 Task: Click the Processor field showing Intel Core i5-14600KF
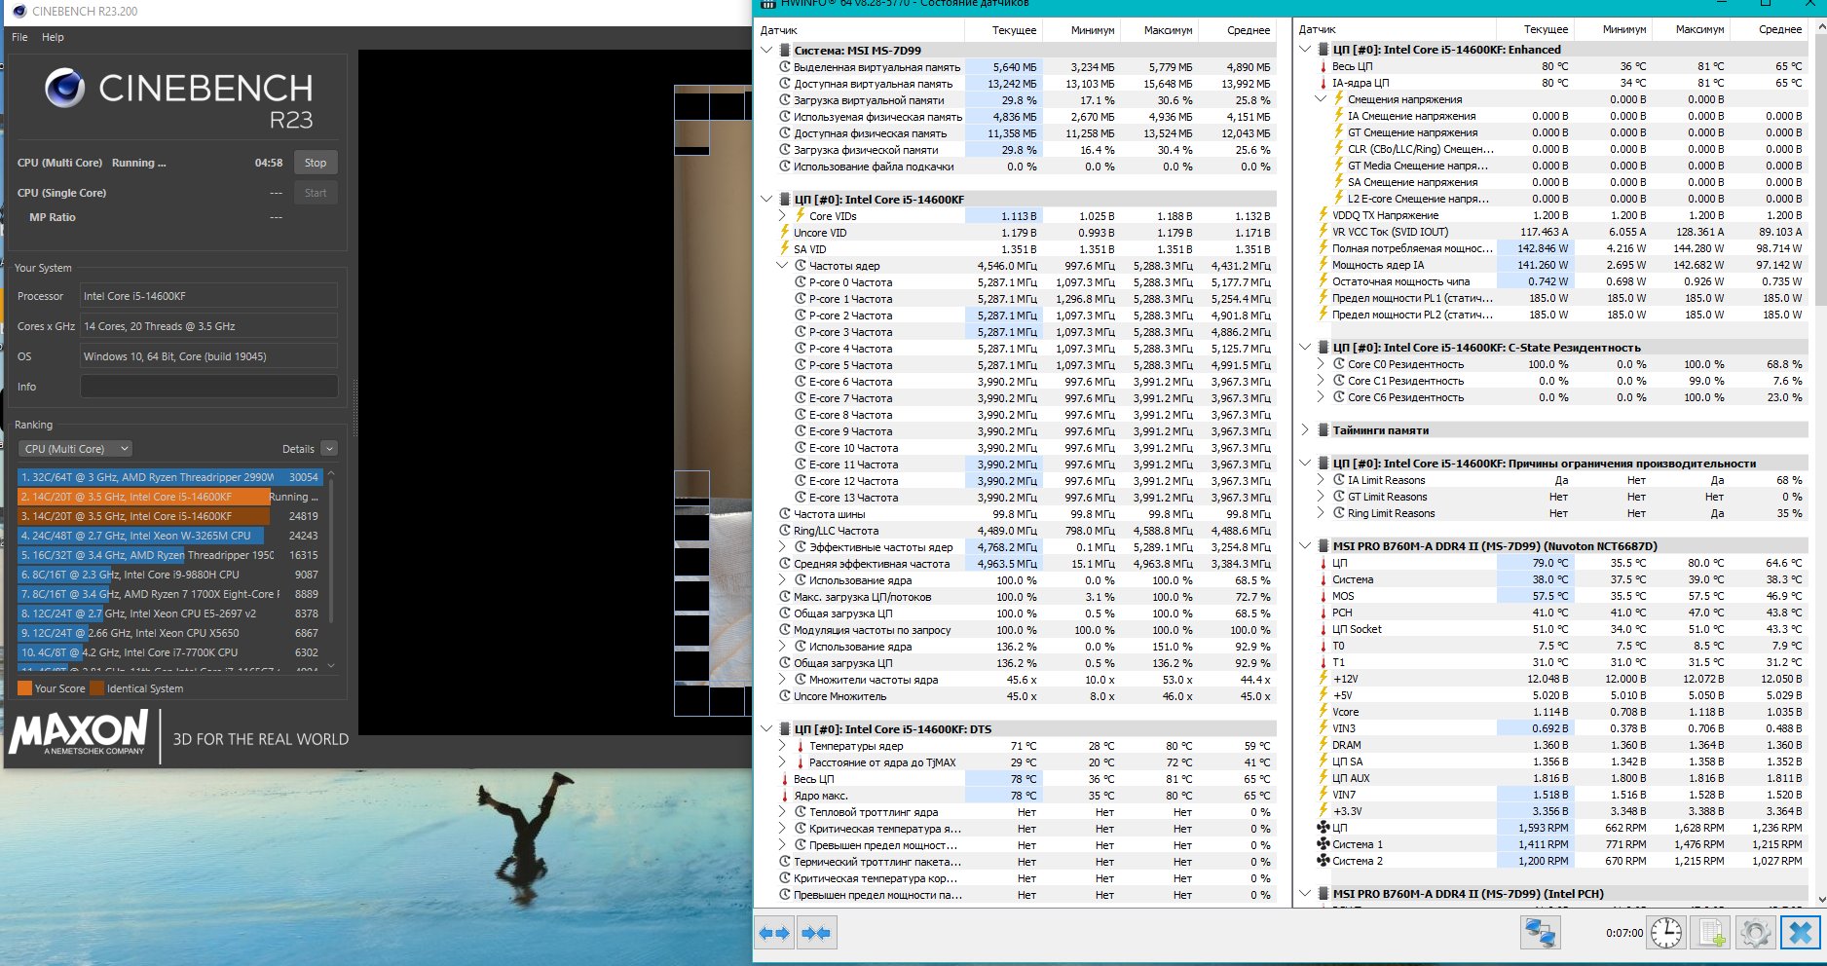(208, 296)
